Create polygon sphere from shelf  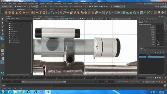tap(6, 13)
